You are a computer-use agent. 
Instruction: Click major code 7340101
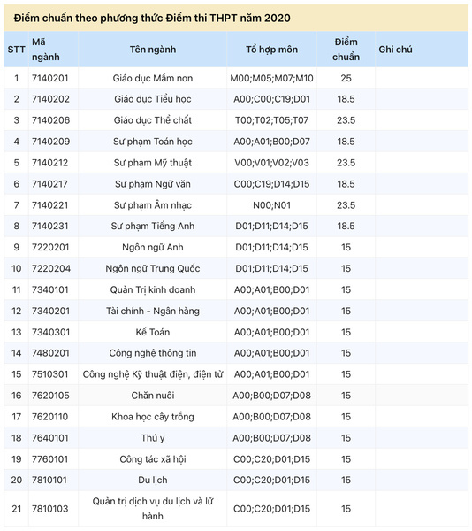coord(50,290)
